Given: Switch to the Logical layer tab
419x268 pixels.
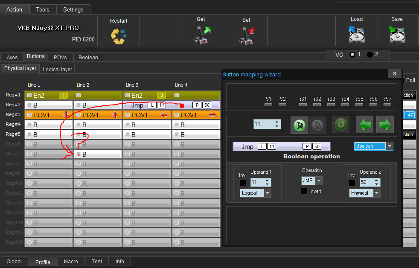Looking at the screenshot, I should point(58,69).
